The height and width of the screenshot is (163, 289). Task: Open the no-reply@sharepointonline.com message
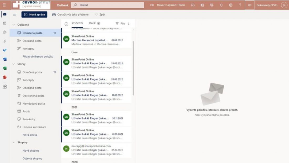point(96,150)
